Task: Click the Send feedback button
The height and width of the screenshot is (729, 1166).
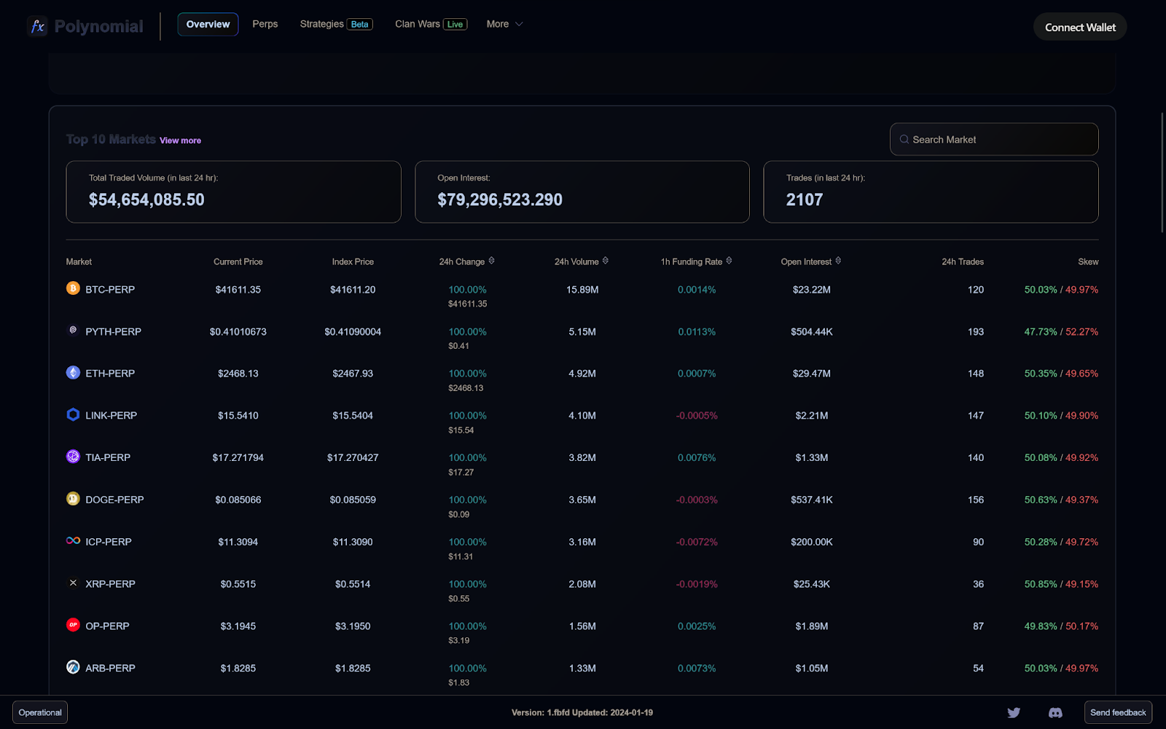Action: (x=1118, y=712)
